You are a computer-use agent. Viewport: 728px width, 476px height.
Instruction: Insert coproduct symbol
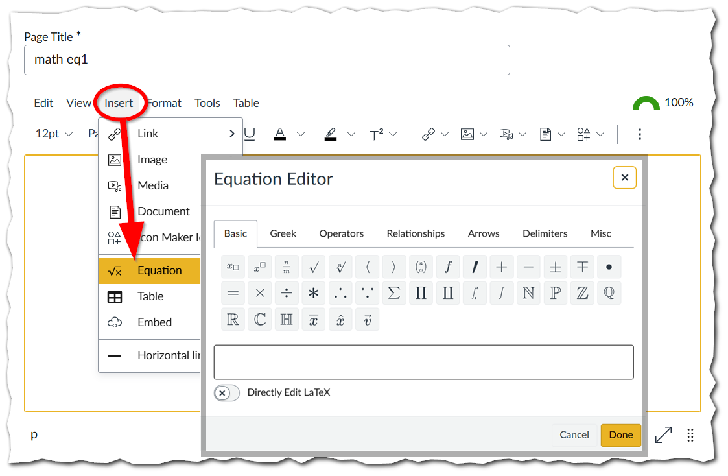(447, 293)
